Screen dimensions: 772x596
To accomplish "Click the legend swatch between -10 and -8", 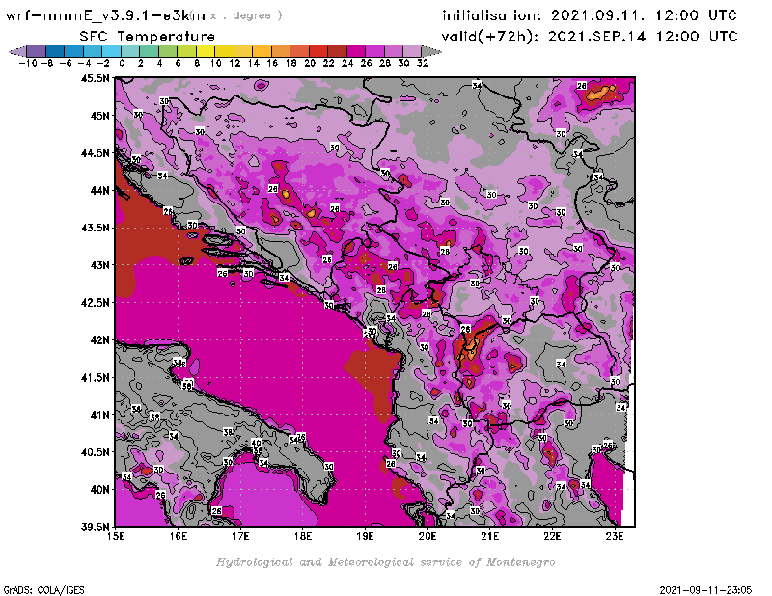I will [x=37, y=51].
